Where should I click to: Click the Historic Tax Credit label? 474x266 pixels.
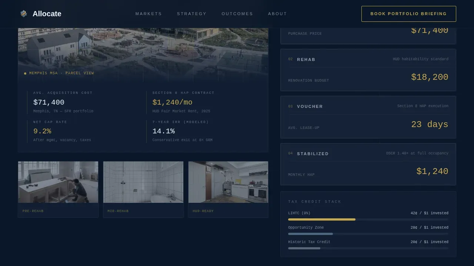pyautogui.click(x=309, y=242)
